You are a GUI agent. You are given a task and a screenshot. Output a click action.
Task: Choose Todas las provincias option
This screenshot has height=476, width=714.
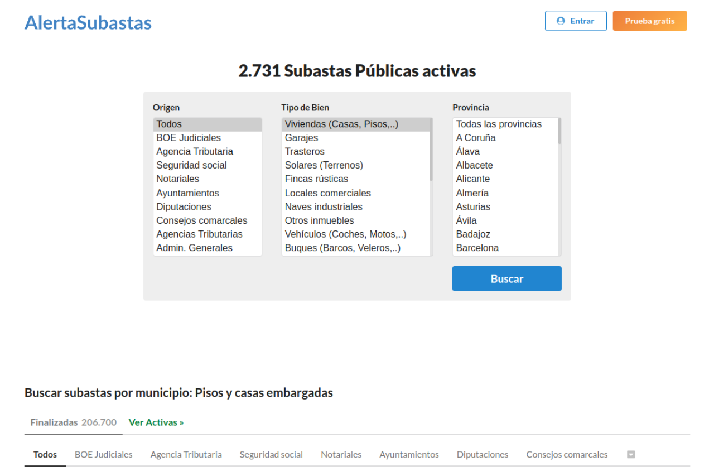click(499, 124)
